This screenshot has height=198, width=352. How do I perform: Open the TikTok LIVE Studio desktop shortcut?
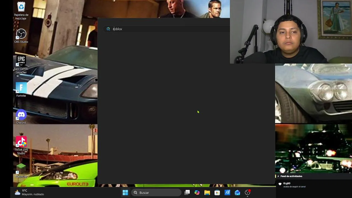[21, 145]
